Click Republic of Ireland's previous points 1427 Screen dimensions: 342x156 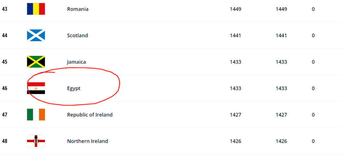click(281, 115)
